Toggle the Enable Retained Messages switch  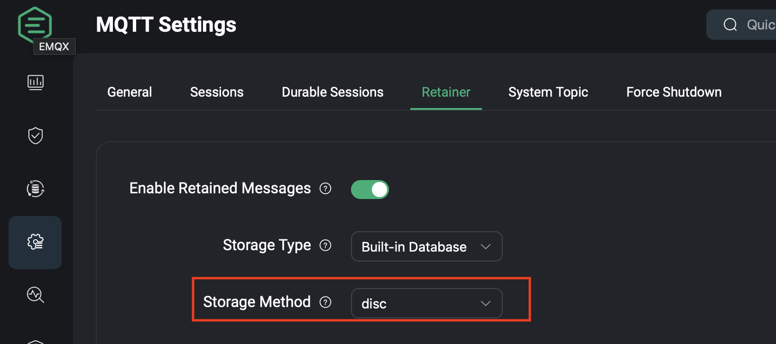click(370, 190)
